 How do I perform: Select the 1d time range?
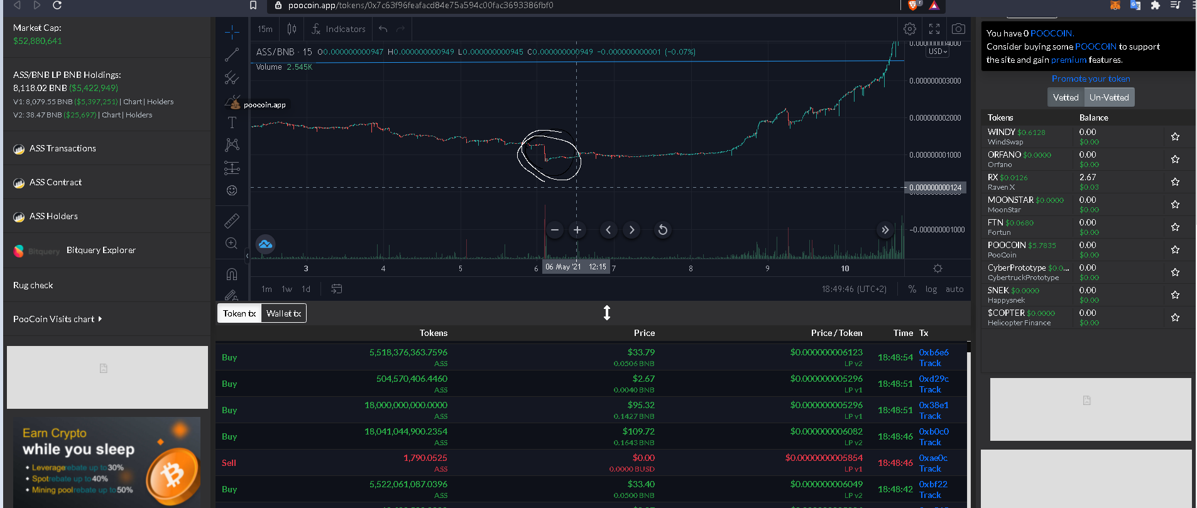[306, 289]
